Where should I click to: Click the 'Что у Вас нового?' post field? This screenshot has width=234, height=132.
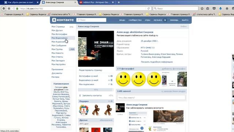(151, 98)
